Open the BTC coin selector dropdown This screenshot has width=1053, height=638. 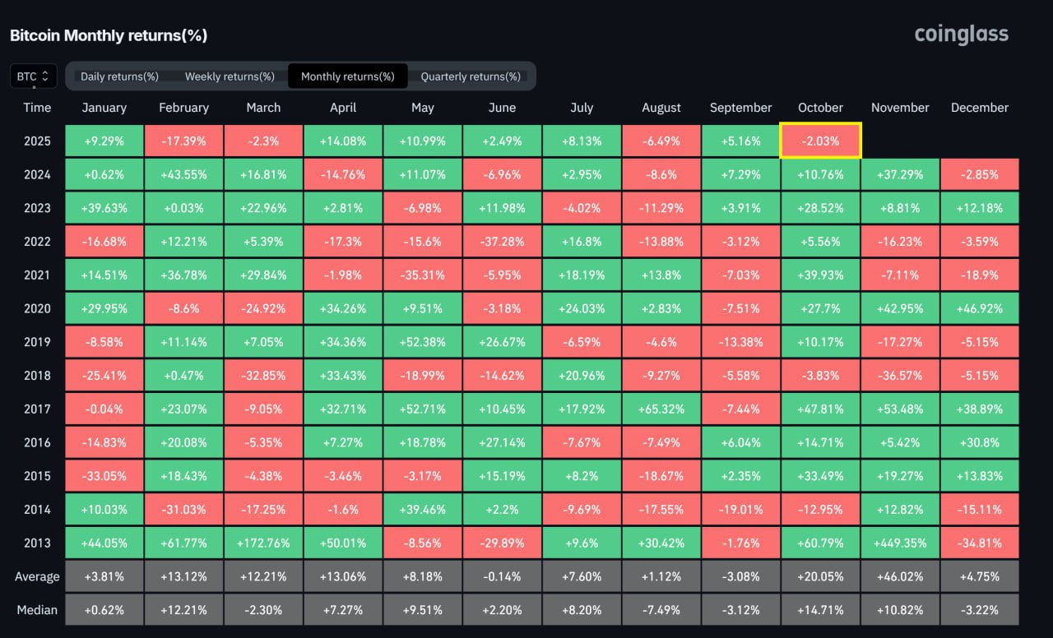coord(34,76)
